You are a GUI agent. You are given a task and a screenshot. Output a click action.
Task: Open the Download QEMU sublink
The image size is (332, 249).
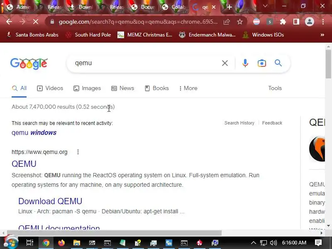50,201
